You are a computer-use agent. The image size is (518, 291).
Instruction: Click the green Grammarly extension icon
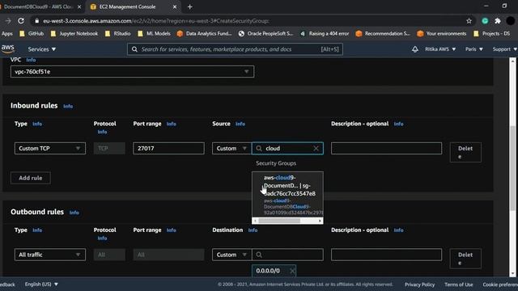point(485,21)
